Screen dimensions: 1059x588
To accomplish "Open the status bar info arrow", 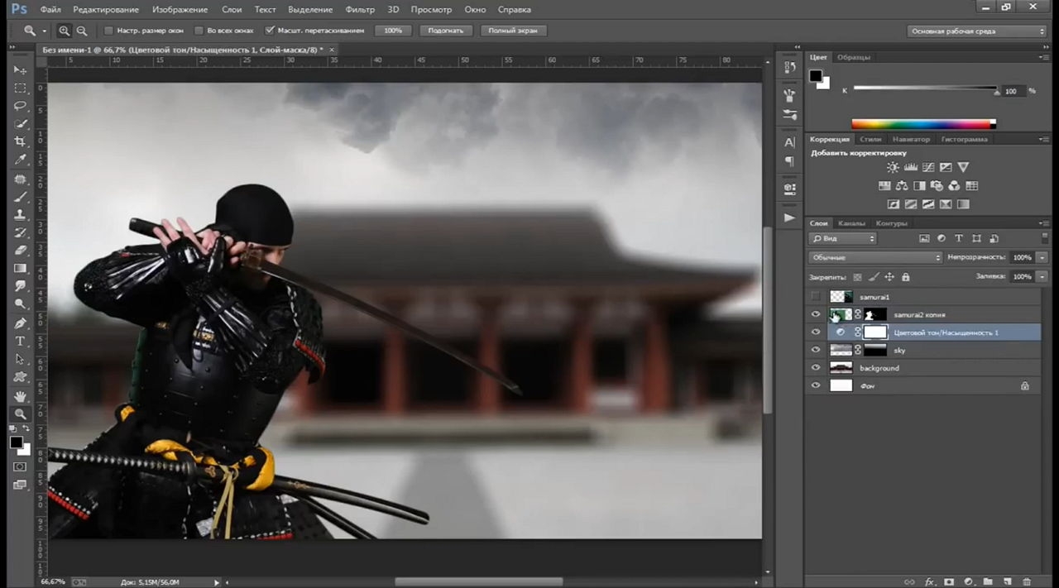I will click(x=218, y=582).
